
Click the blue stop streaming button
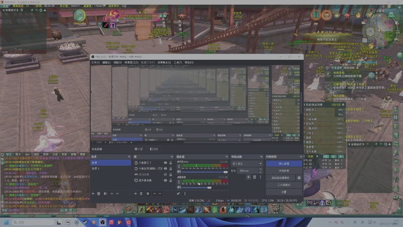[x=284, y=163]
